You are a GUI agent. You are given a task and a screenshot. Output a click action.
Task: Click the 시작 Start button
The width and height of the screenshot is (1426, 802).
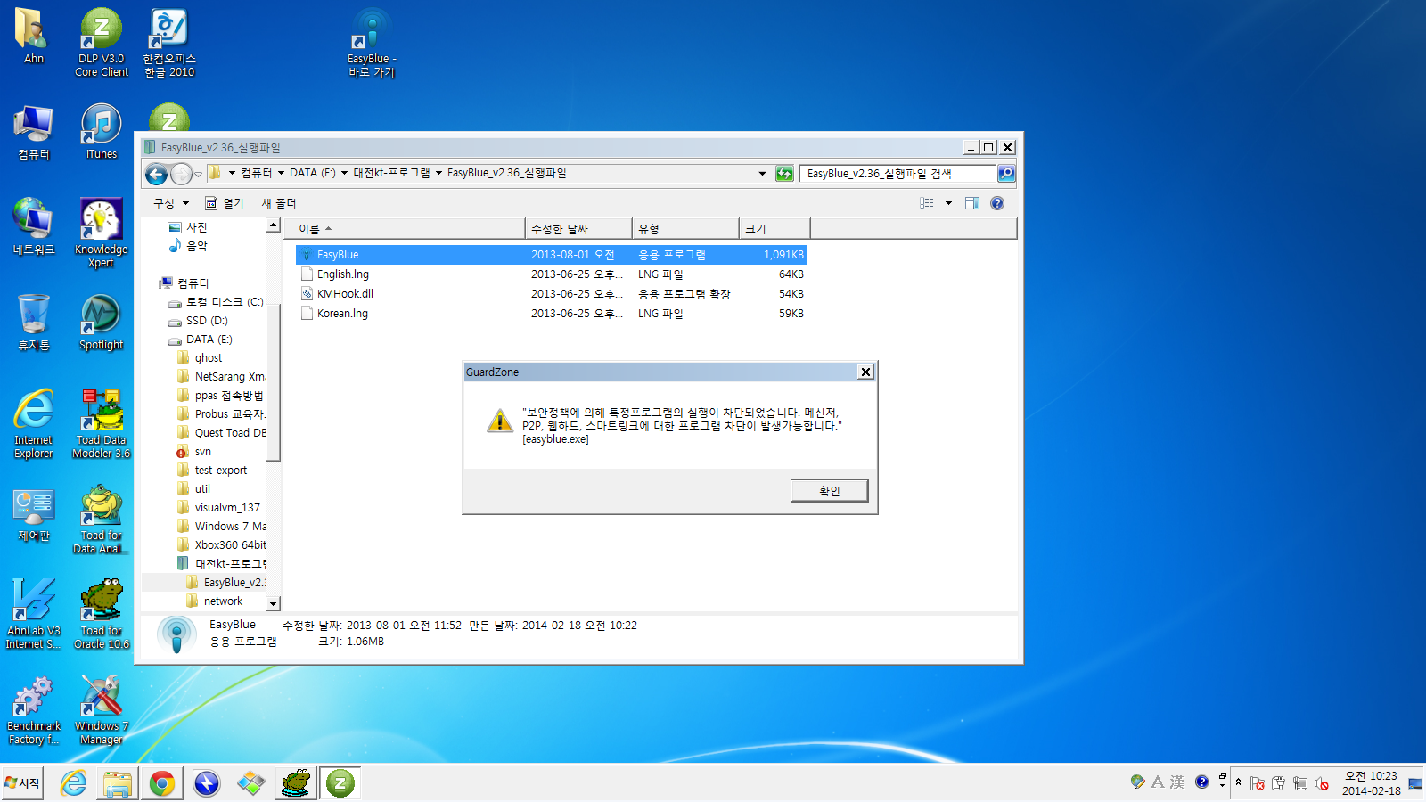[22, 783]
